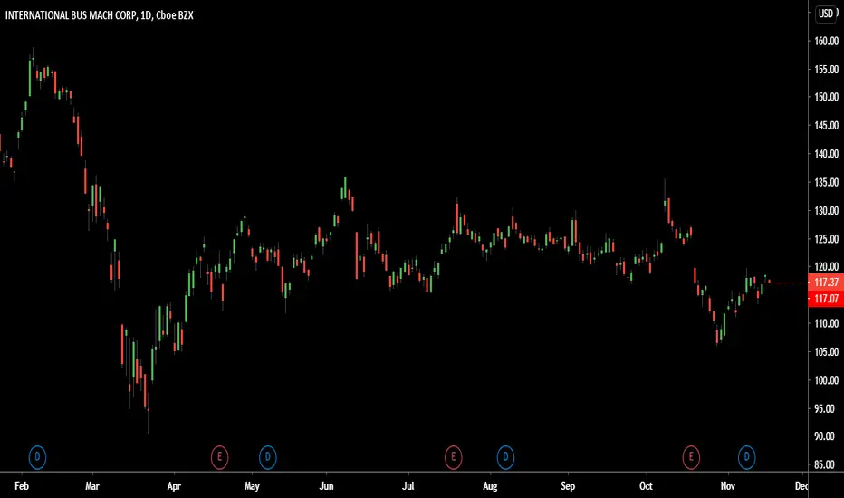Open the USD currency selector
Viewport: 844px width, 498px height.
(826, 14)
